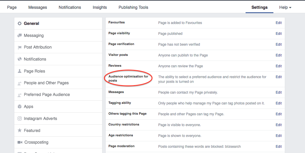The image size is (305, 153).
Task: Click the 'Age restrictions' row label
Action: pos(121,135)
